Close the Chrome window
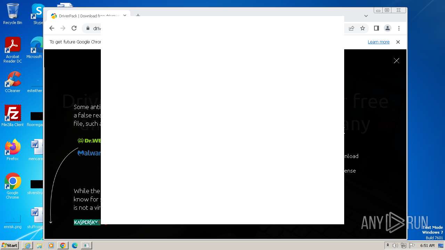445x250 pixels. click(x=398, y=10)
